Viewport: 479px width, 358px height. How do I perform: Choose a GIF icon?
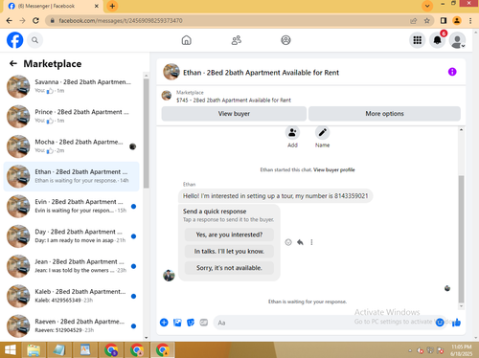(x=204, y=323)
